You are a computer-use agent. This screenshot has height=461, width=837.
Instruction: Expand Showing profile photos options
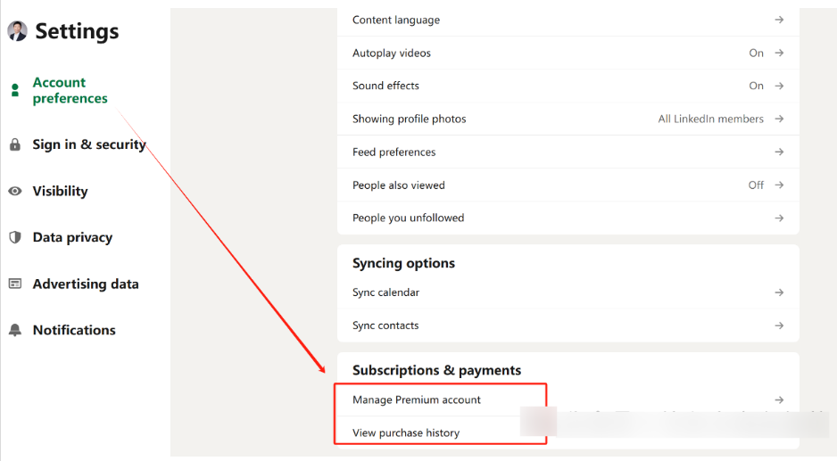[779, 119]
